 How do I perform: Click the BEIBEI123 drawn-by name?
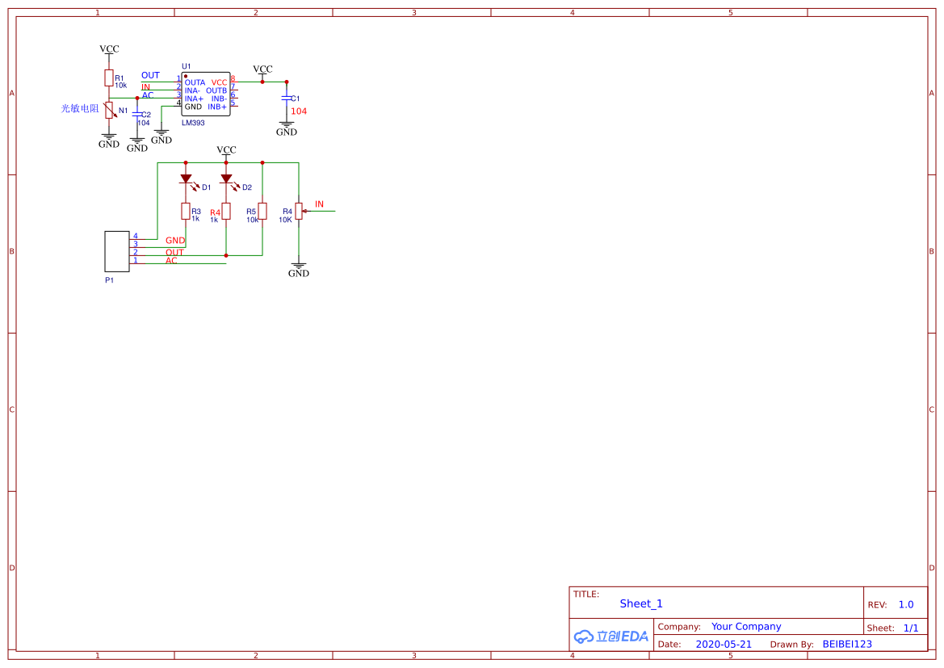(847, 645)
